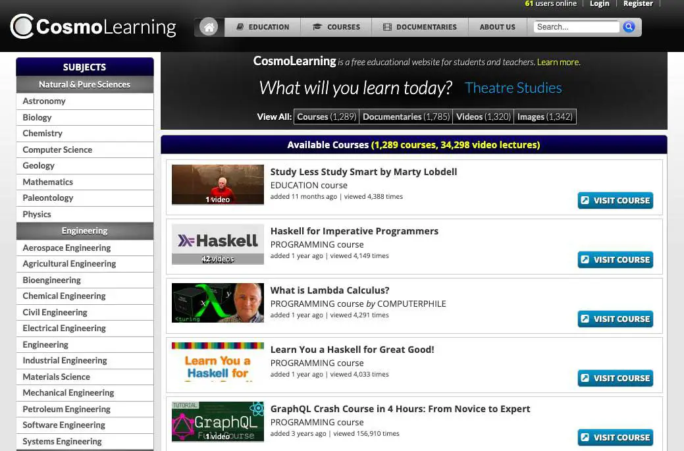Select Mathematics in the subjects list
Viewport: 684px width, 451px height.
click(x=85, y=182)
